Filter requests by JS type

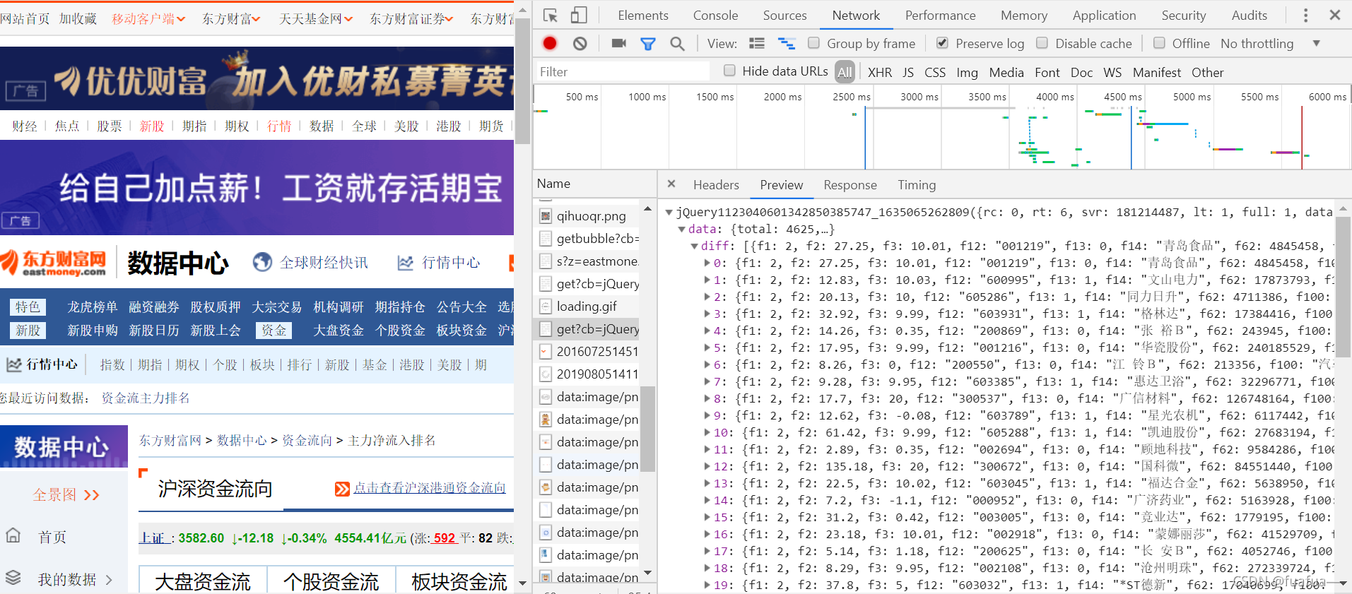[x=908, y=72]
